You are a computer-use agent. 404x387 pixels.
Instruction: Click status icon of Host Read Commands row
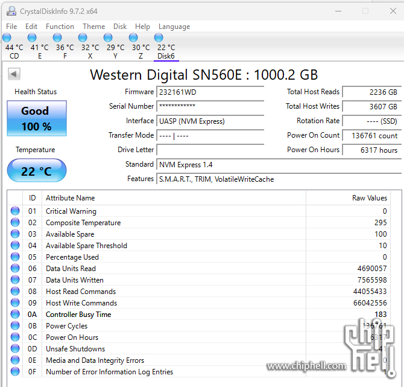15,291
